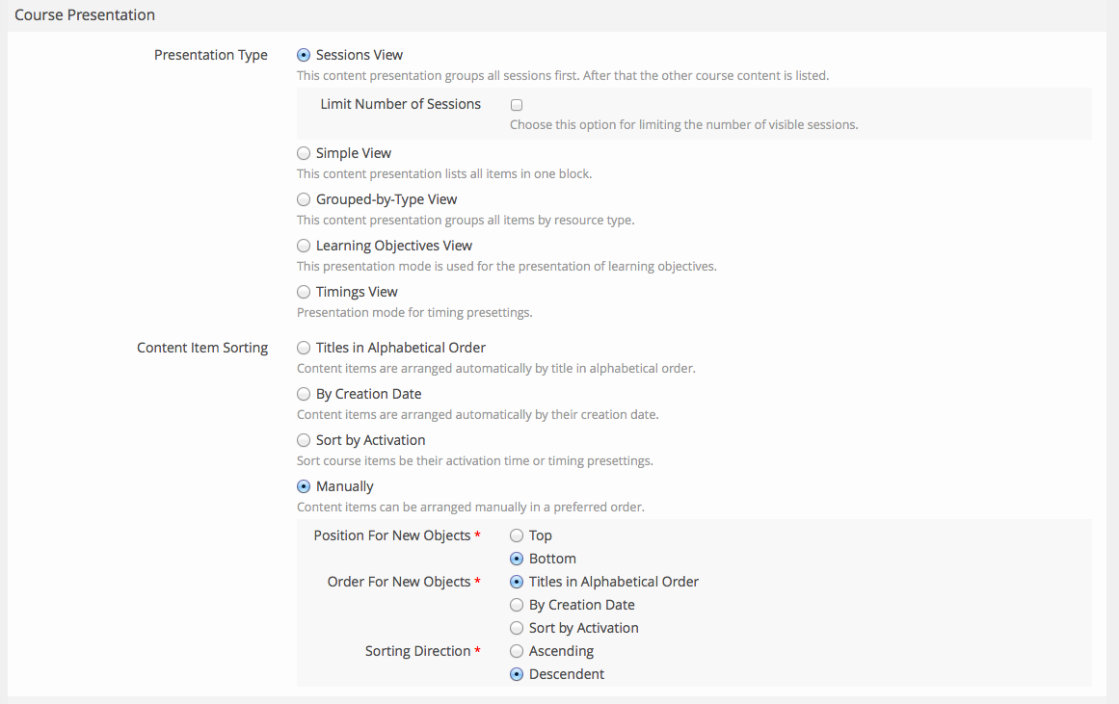Set new objects position to Top
This screenshot has height=704, width=1119.
[517, 535]
